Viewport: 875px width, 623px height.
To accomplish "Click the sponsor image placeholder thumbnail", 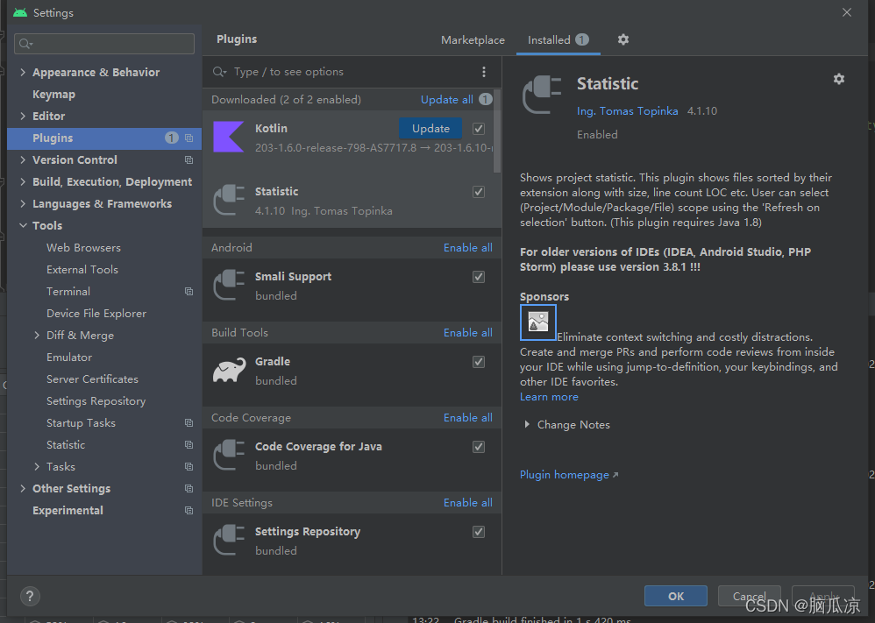I will [x=538, y=322].
